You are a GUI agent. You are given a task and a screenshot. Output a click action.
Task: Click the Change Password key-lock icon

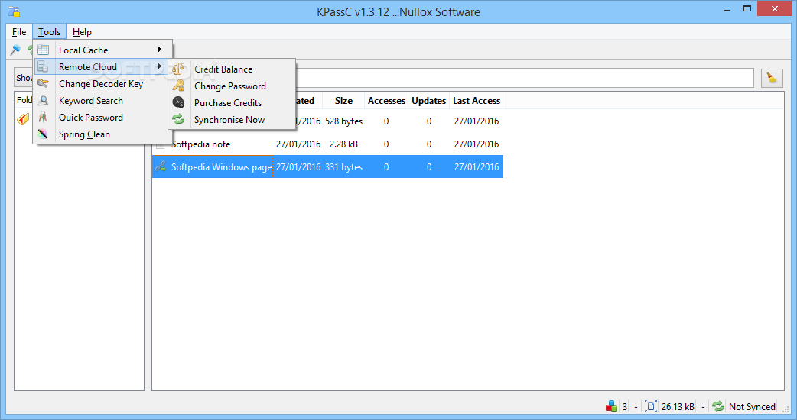(178, 86)
